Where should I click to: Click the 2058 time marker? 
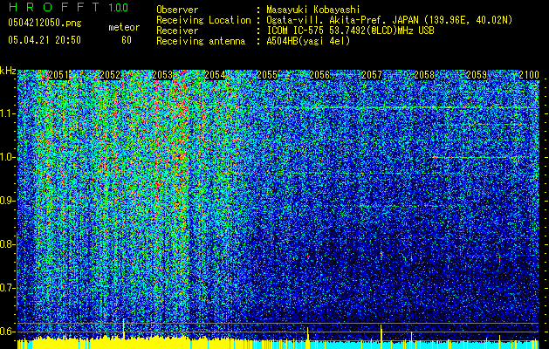point(424,75)
